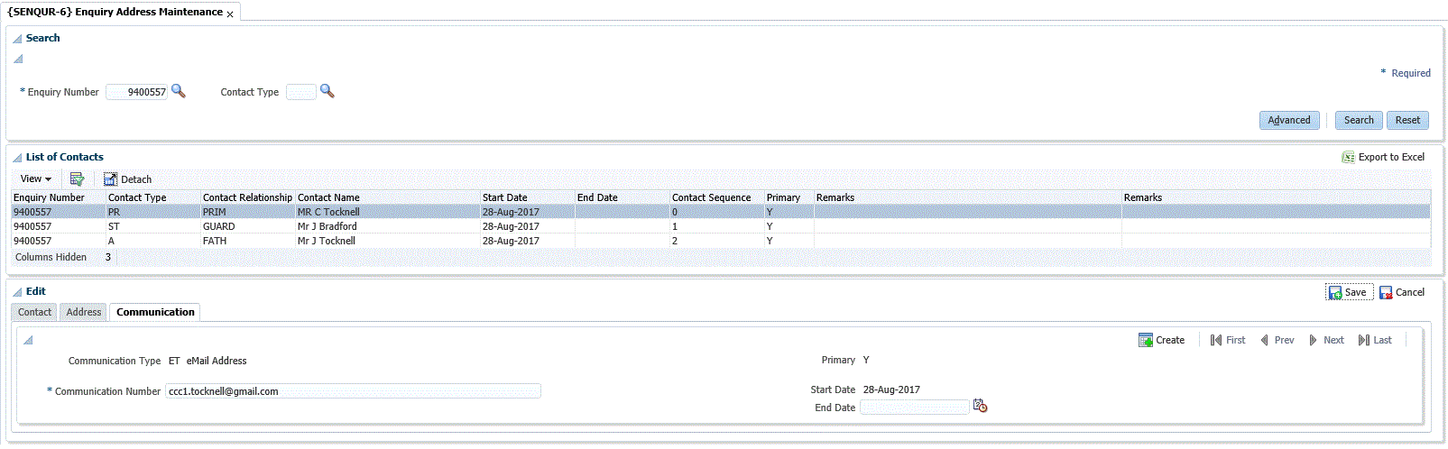Click into the End Date input field
Screen dimensions: 1448x449
(x=915, y=408)
